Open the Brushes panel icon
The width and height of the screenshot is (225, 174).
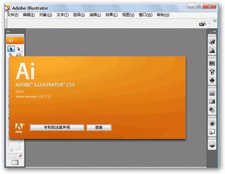click(212, 71)
